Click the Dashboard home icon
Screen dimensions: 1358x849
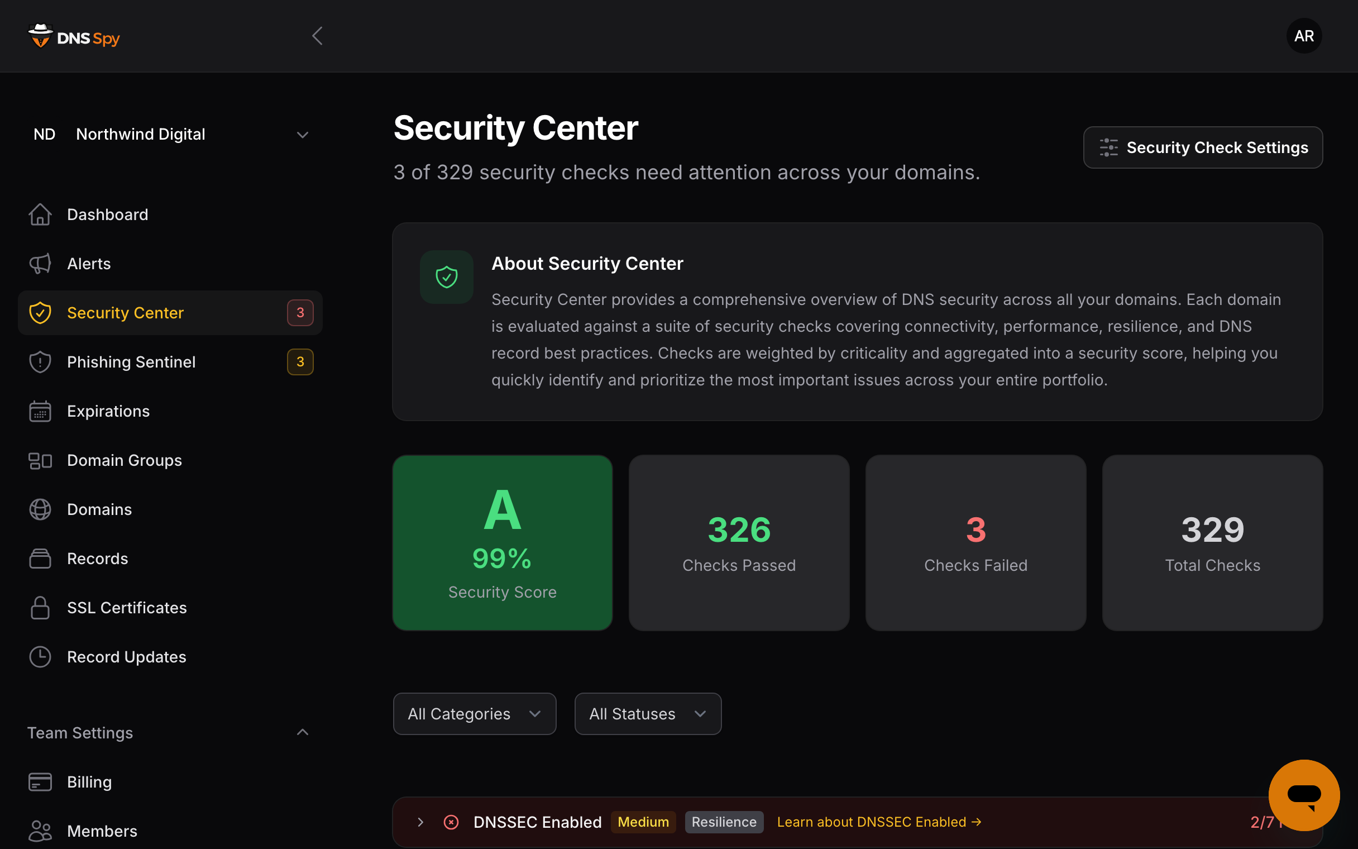click(x=40, y=214)
